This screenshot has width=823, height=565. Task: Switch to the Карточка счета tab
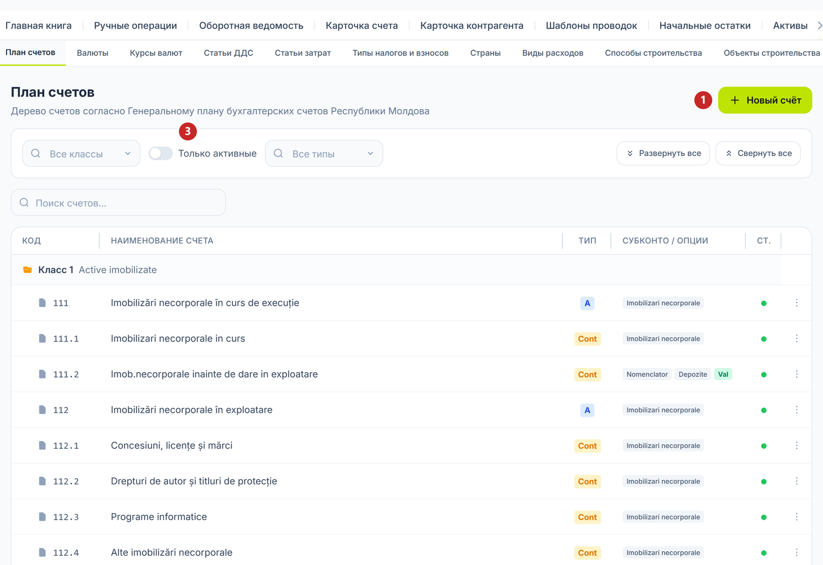pyautogui.click(x=362, y=26)
